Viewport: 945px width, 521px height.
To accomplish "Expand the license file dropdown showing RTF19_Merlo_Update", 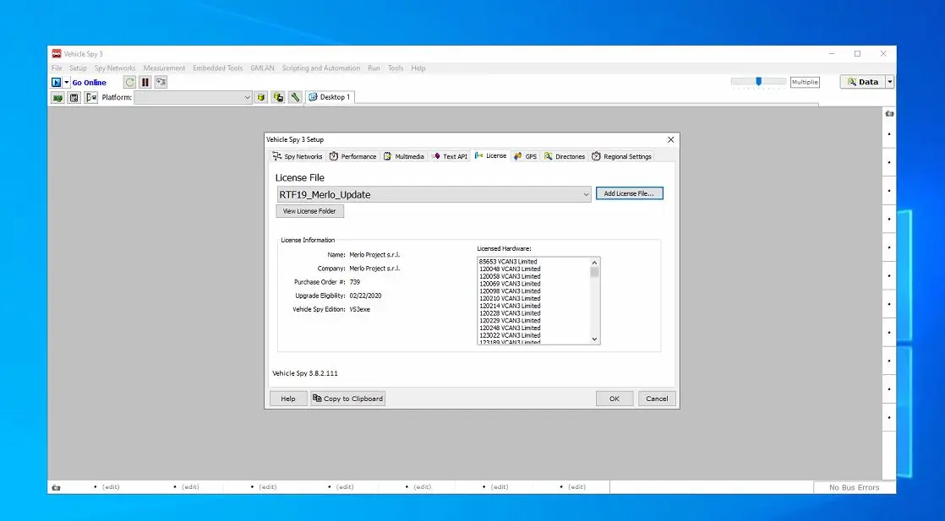I will 586,194.
